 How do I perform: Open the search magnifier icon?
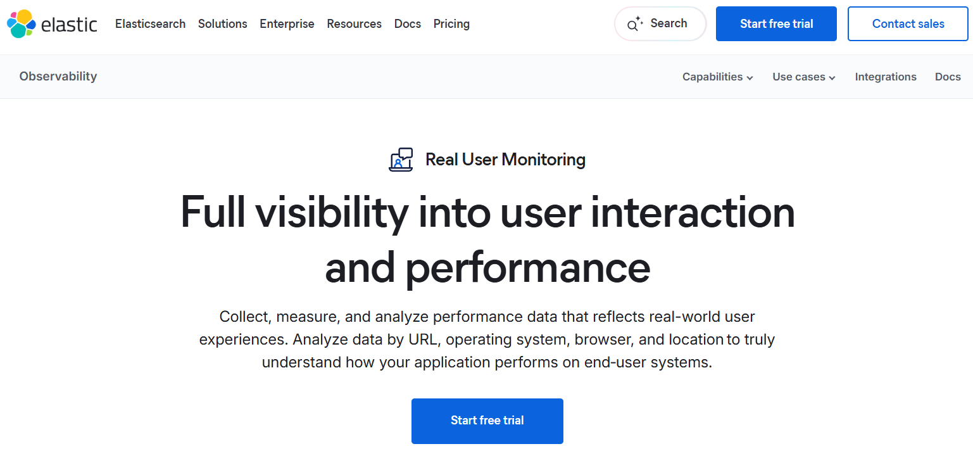pyautogui.click(x=632, y=23)
